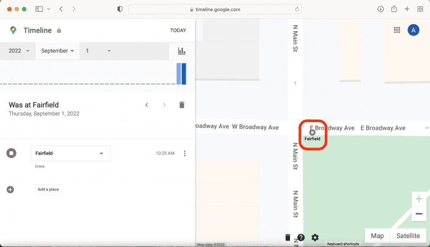This screenshot has height=247, width=430.
Task: Click plus icon to add a place
Action: (10, 189)
